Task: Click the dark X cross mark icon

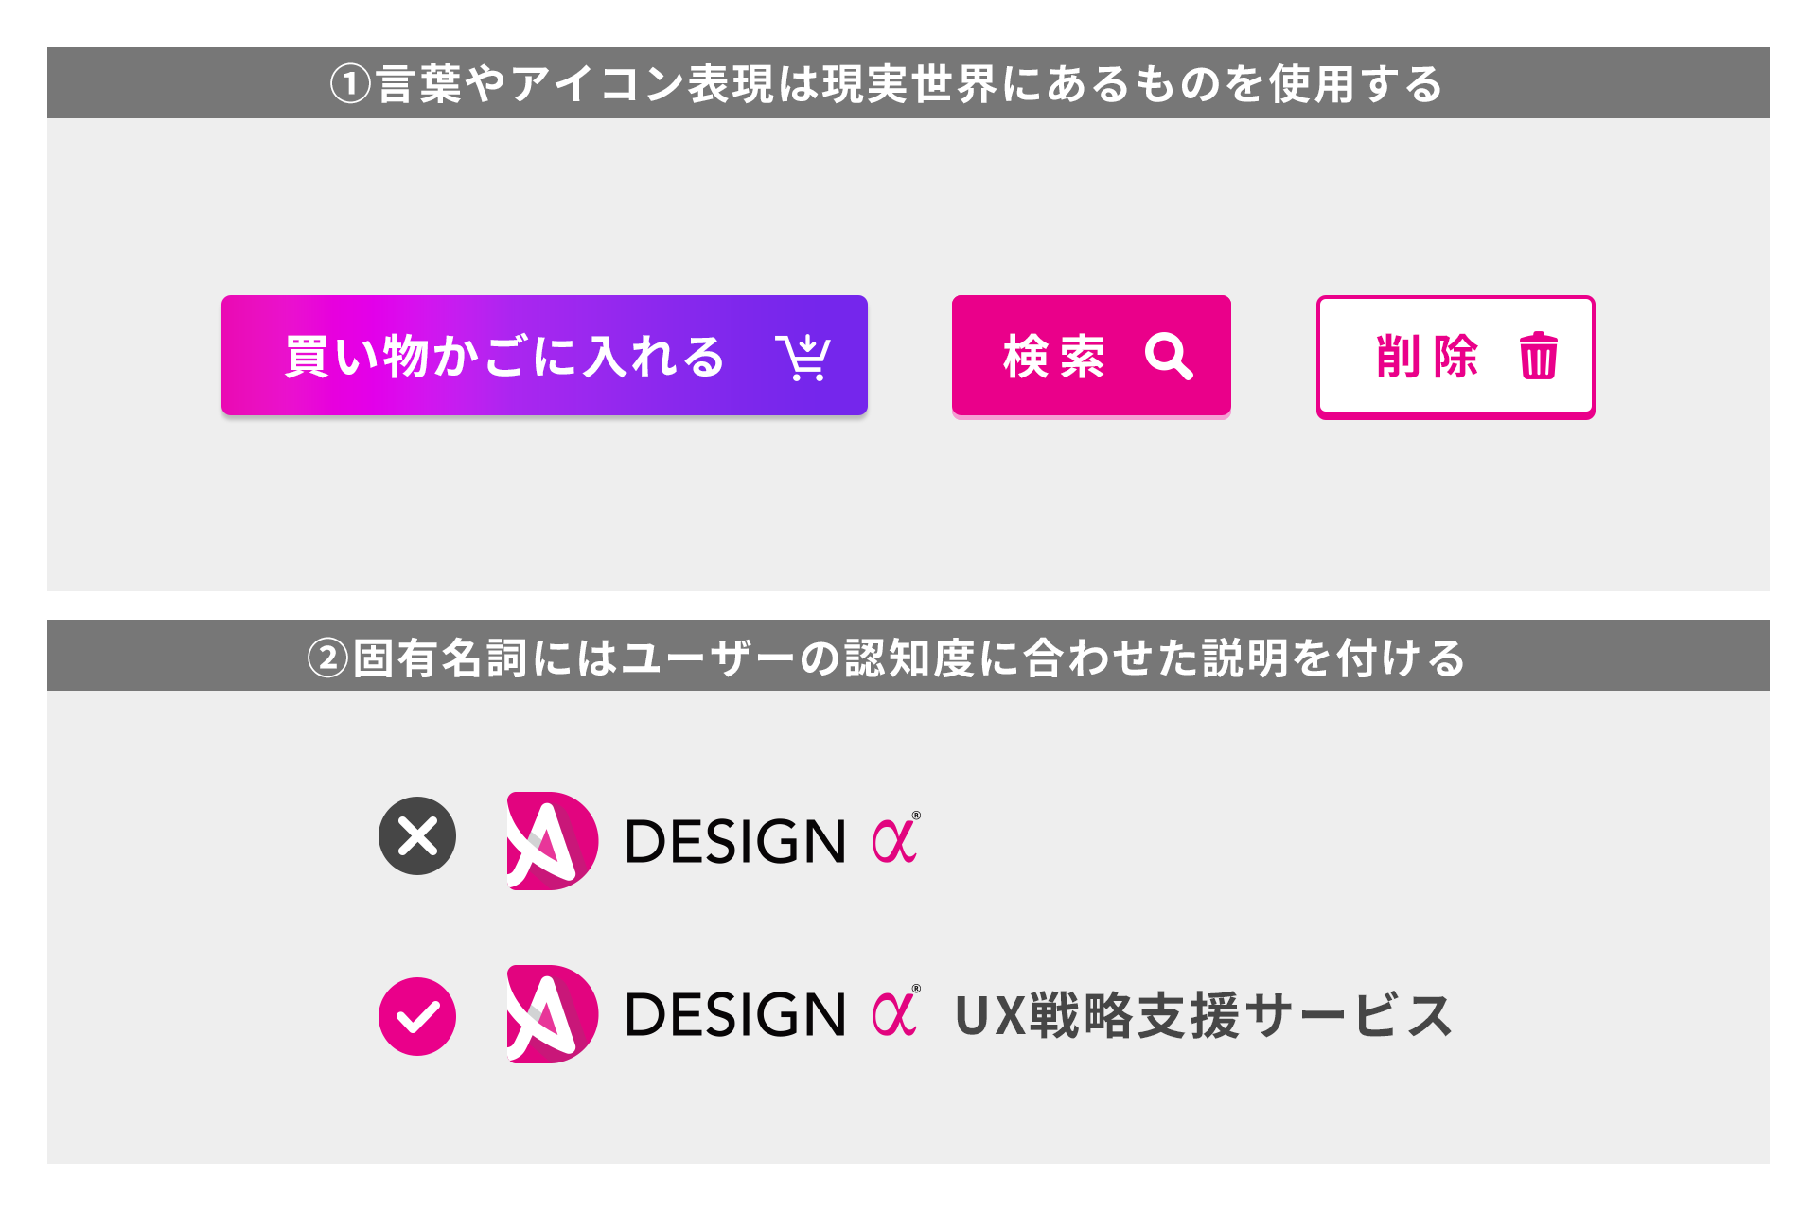Action: (x=417, y=836)
